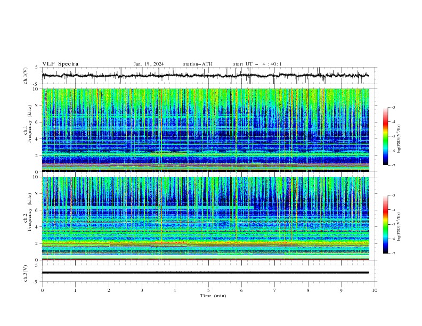Click the "-3" tick on ch.1 colorbar
Image resolution: width=422 pixels, height=326 pixels.
point(393,107)
